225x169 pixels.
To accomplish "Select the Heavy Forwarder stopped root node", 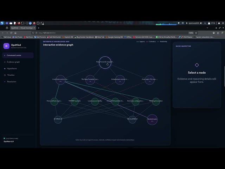I will (105, 63).
